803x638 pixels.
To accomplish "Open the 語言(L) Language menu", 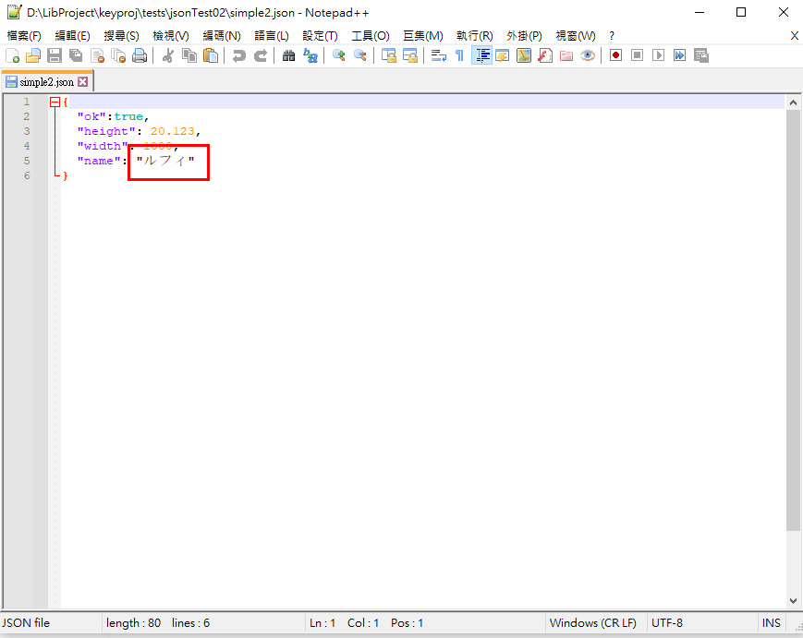I will 272,36.
